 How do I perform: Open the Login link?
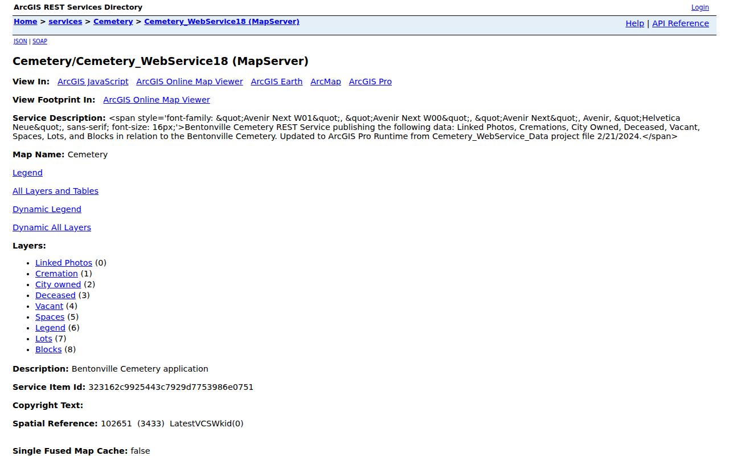tap(700, 7)
